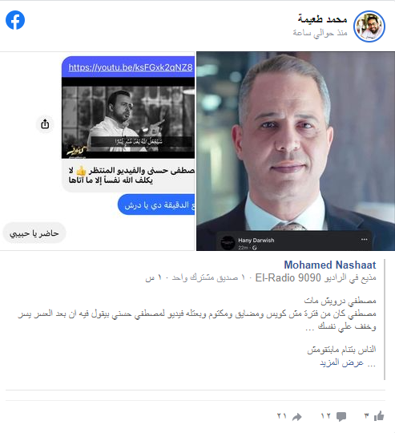The height and width of the screenshot is (433, 395).
Task: Click Hany Darwish's round avatar
Action: (228, 243)
